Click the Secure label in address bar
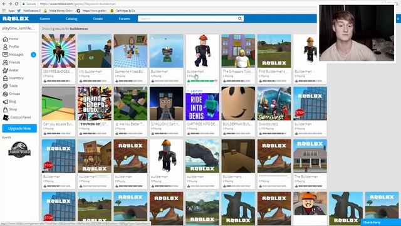The image size is (401, 226). (x=31, y=4)
